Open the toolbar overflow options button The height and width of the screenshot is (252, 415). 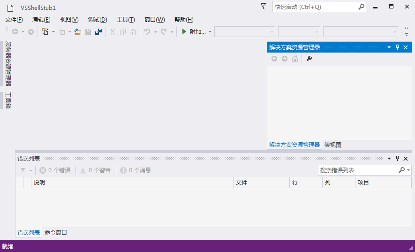click(x=407, y=32)
